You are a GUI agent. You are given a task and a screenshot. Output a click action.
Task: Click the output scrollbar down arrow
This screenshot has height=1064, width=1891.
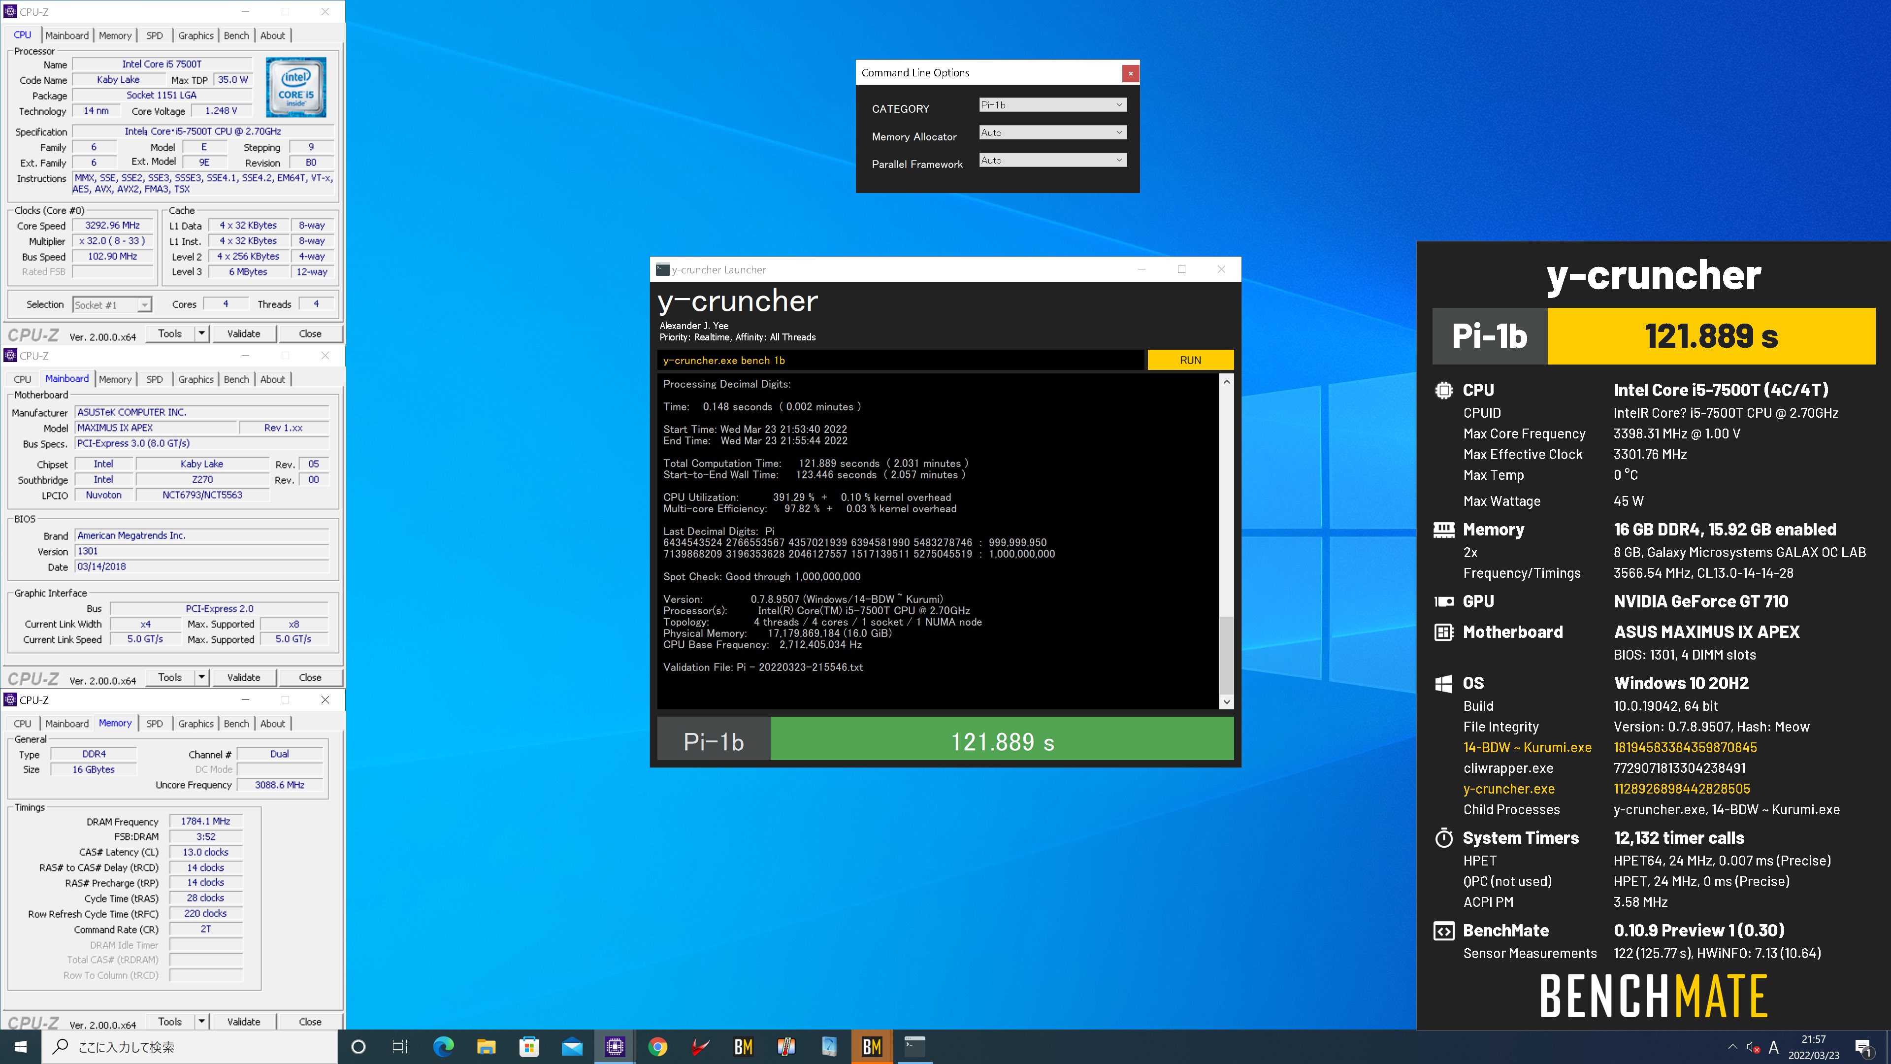coord(1226,702)
